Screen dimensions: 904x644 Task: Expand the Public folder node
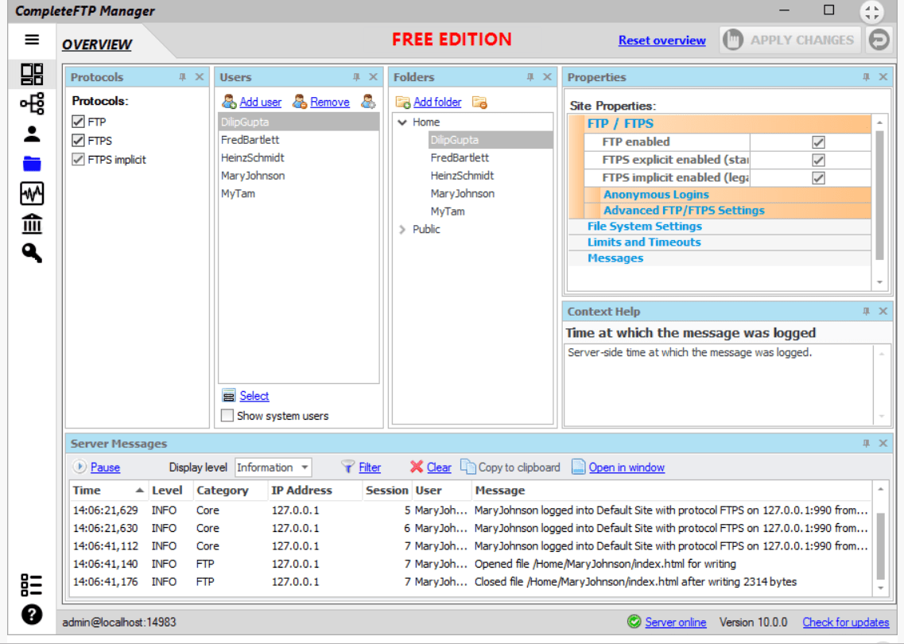point(402,230)
